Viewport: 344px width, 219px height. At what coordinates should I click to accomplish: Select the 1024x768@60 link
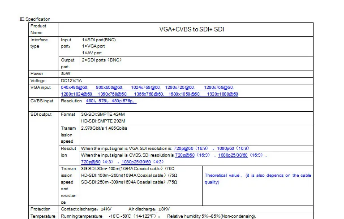pos(146,88)
